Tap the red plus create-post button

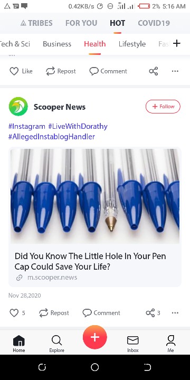click(x=95, y=337)
